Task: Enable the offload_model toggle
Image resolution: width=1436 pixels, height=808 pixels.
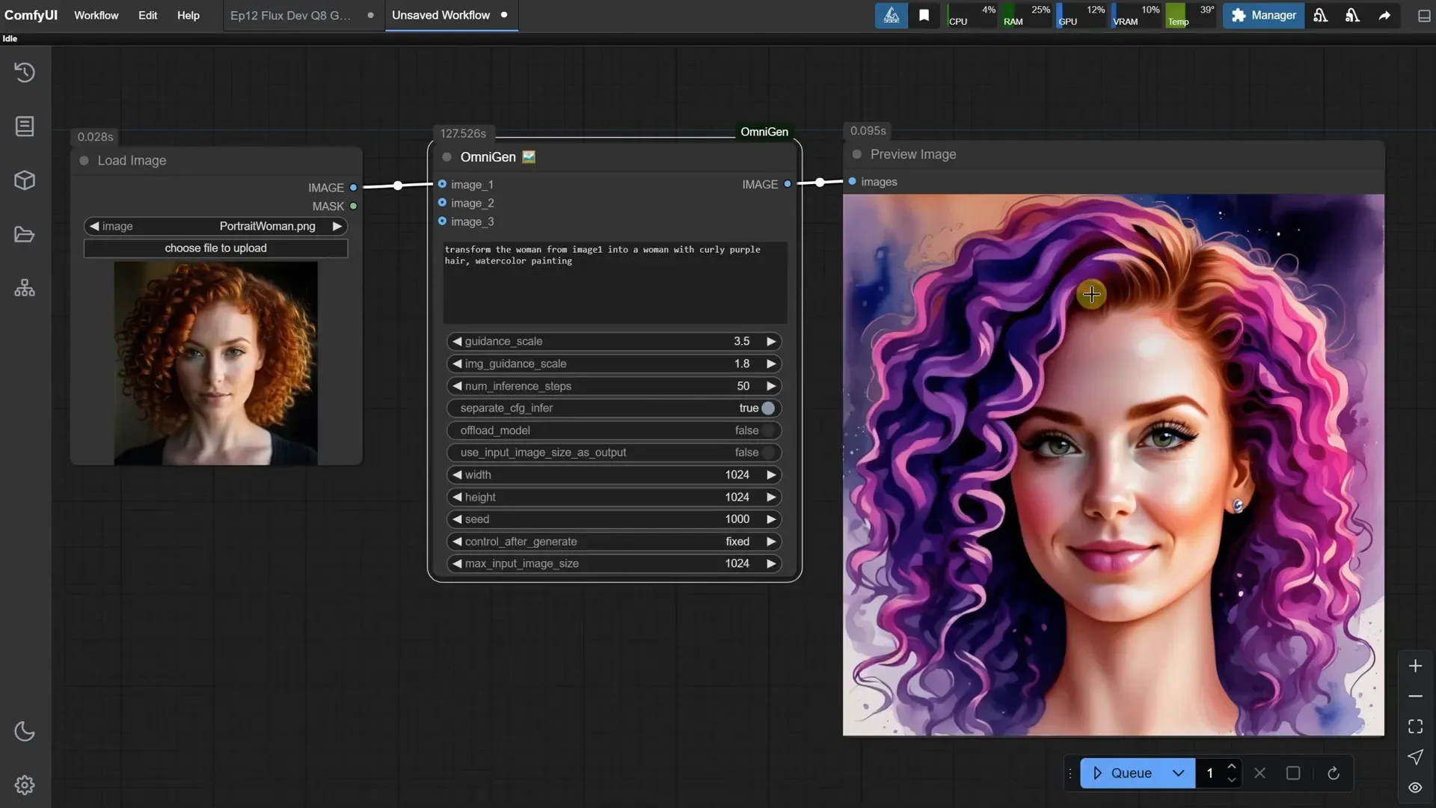Action: (x=767, y=430)
